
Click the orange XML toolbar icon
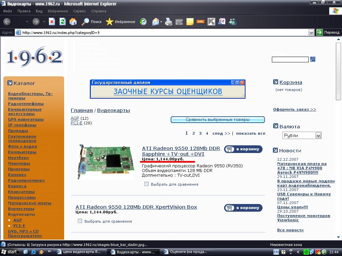[x=200, y=22]
